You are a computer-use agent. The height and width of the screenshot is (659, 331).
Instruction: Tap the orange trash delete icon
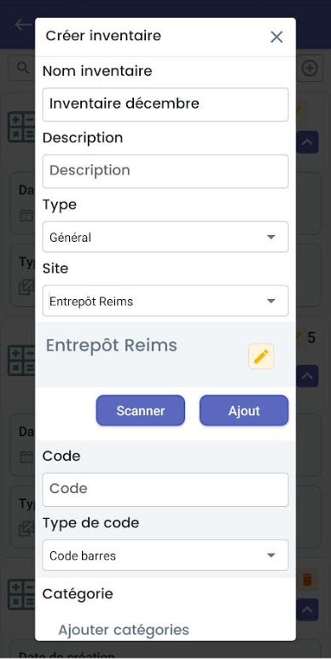click(307, 580)
